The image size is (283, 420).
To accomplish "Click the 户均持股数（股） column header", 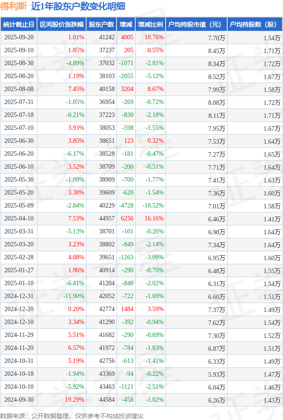I will [255, 25].
